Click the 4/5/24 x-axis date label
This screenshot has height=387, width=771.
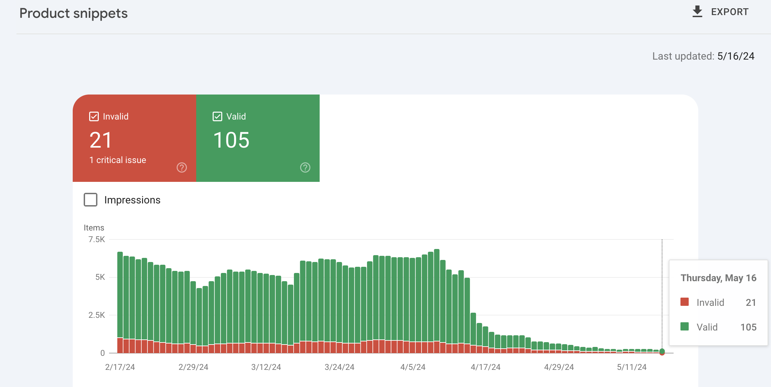pyautogui.click(x=413, y=367)
